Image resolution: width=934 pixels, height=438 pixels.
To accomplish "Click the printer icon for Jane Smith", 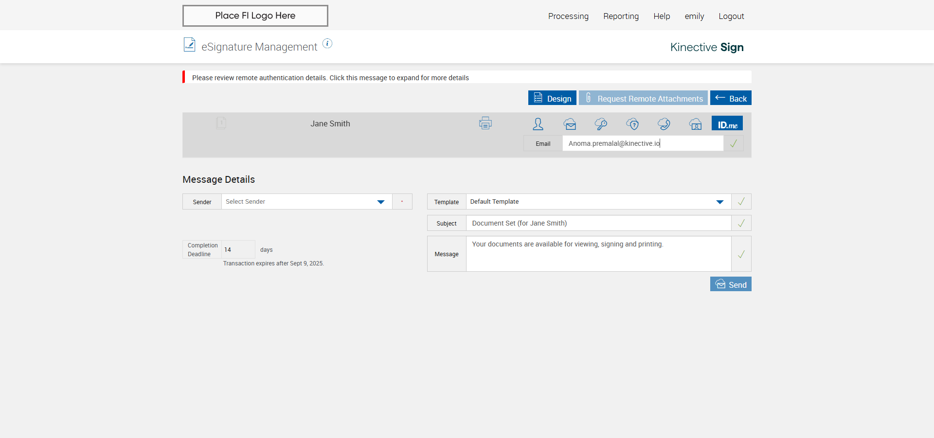I will pos(485,123).
